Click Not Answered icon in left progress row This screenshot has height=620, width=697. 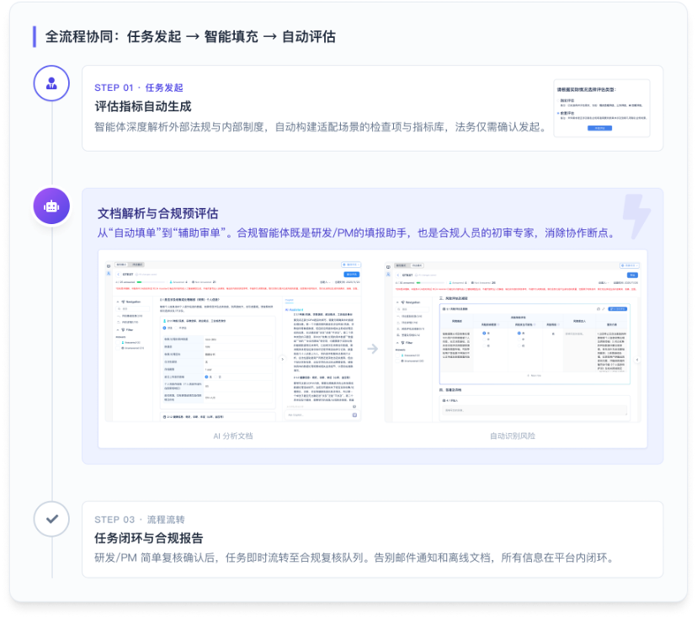[x=193, y=282]
